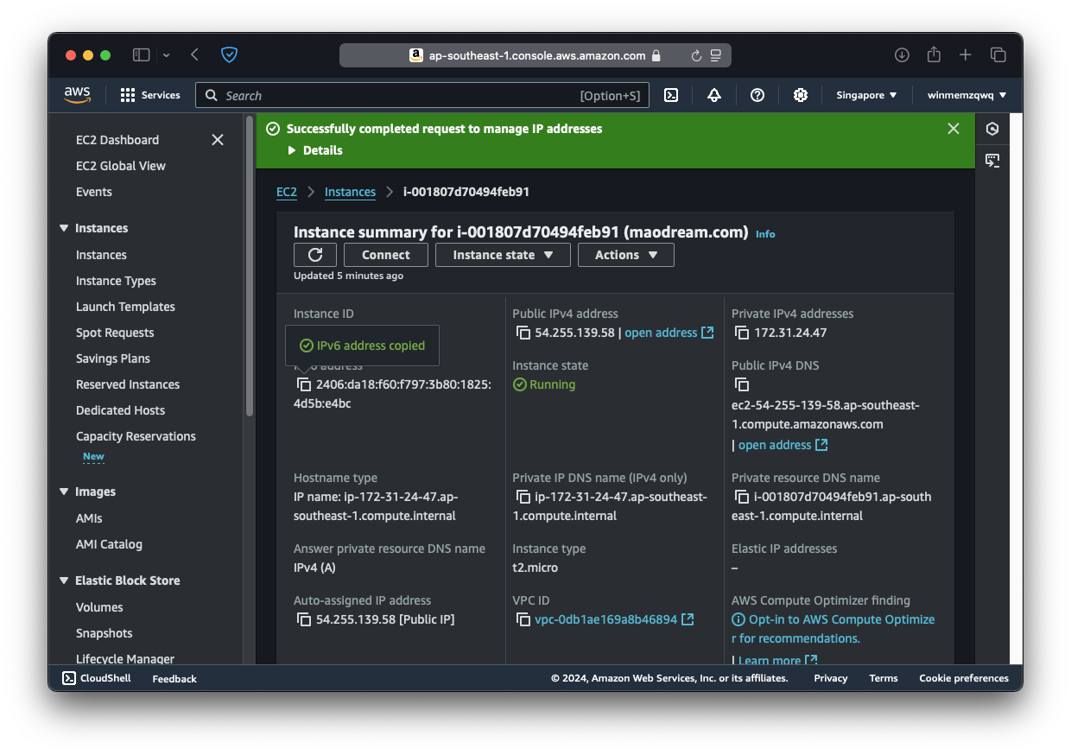Open EC2 Dashboard in sidebar
Image resolution: width=1071 pixels, height=755 pixels.
117,140
